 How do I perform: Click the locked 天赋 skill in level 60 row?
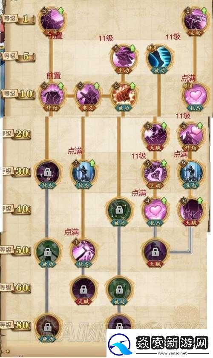pyautogui.click(x=83, y=290)
